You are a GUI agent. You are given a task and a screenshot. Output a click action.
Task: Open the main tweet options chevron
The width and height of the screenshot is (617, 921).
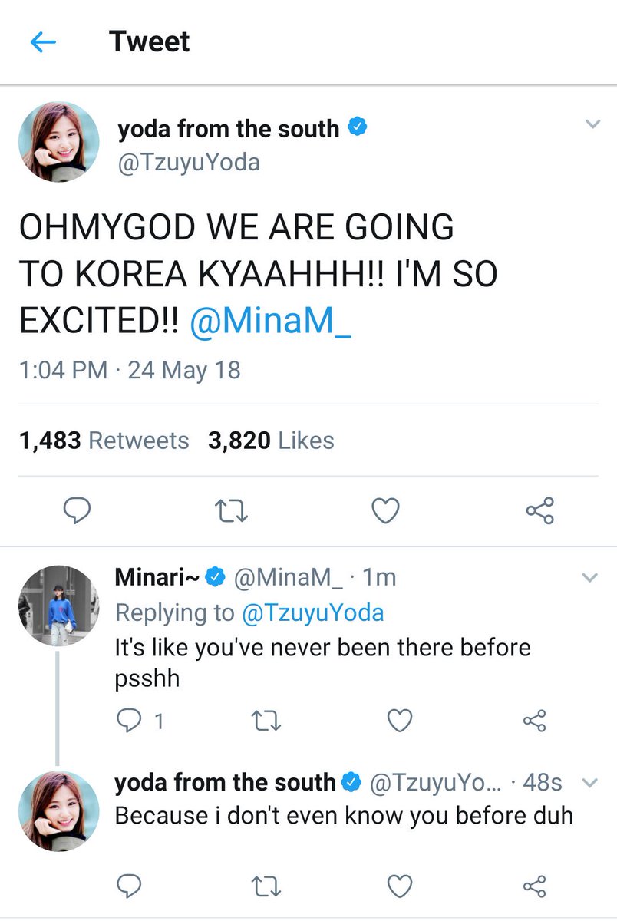pyautogui.click(x=592, y=124)
